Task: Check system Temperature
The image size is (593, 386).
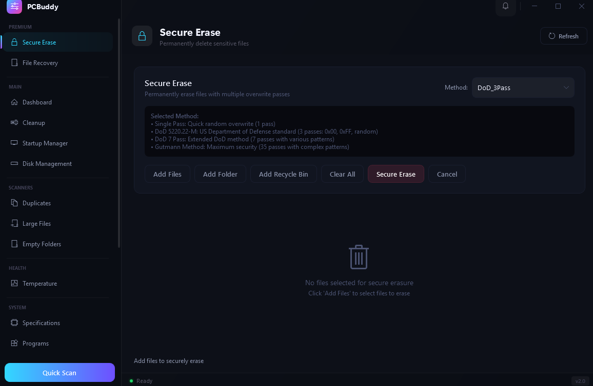Action: point(39,284)
